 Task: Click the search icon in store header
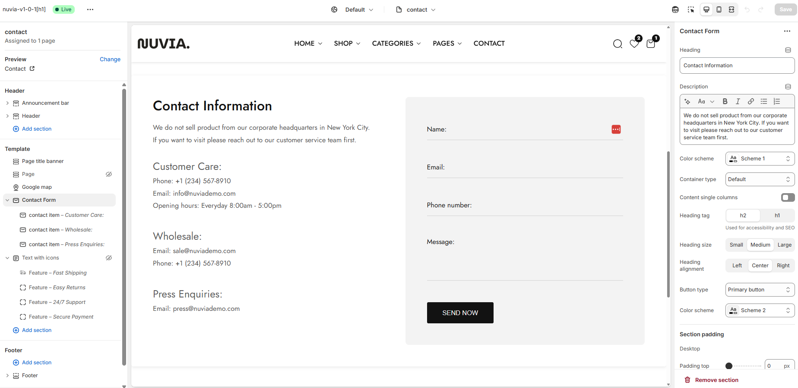coord(617,44)
